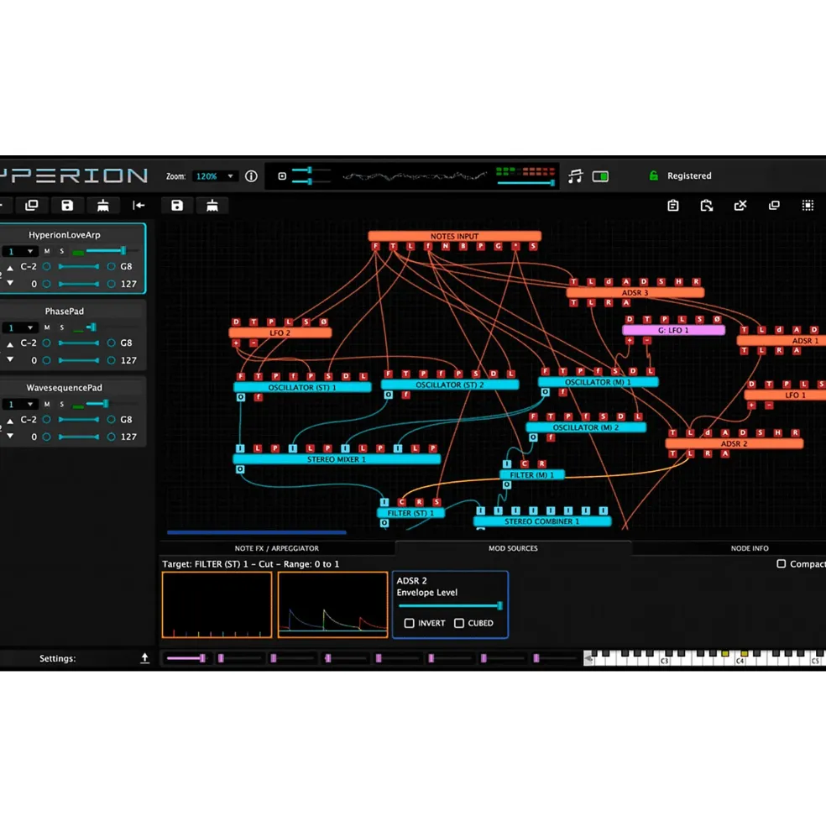This screenshot has width=826, height=827.
Task: Click first save icon in left toolbar
Action: [x=67, y=205]
